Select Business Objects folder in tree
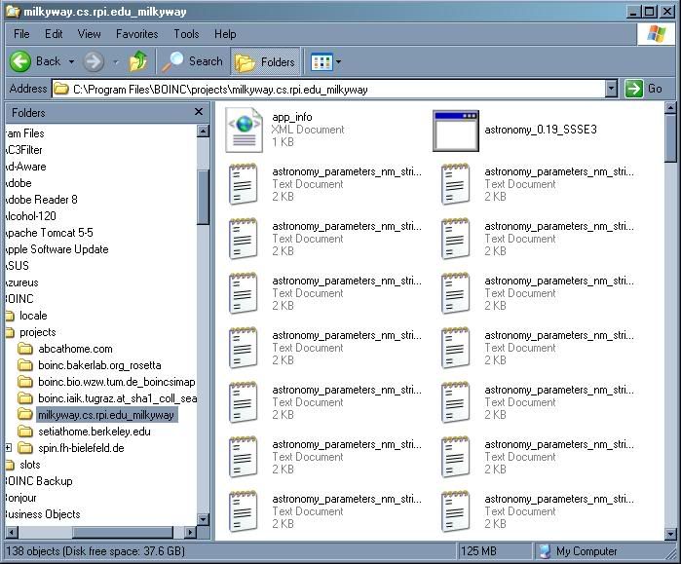Image resolution: width=681 pixels, height=564 pixels. coord(43,514)
